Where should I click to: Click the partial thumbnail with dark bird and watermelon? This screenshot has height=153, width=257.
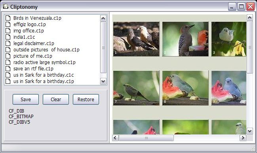click(136, 127)
